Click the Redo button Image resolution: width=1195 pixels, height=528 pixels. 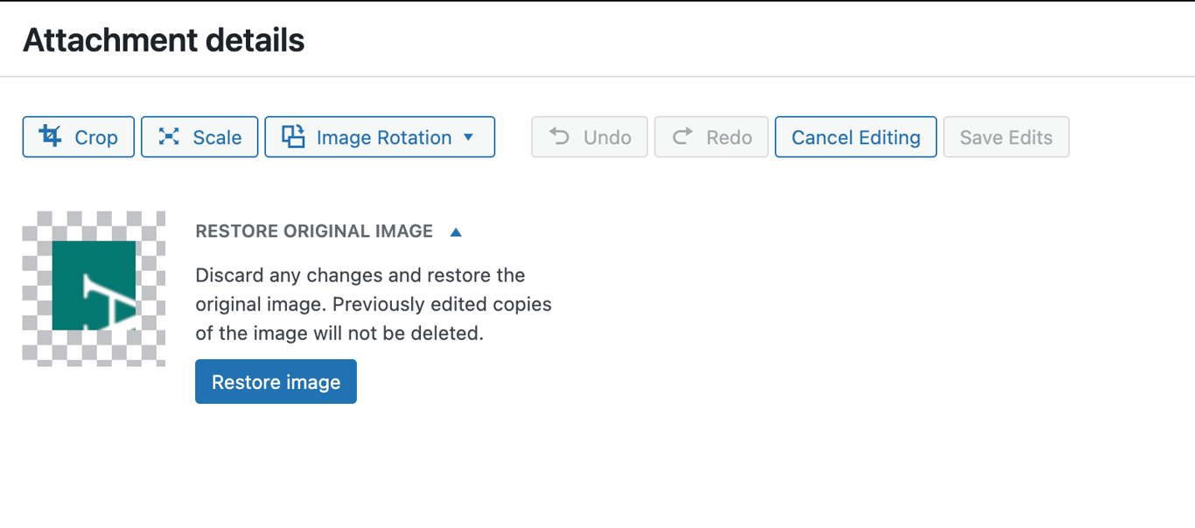tap(711, 136)
